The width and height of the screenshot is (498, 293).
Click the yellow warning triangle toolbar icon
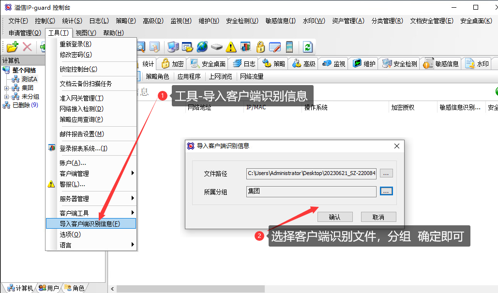click(231, 47)
